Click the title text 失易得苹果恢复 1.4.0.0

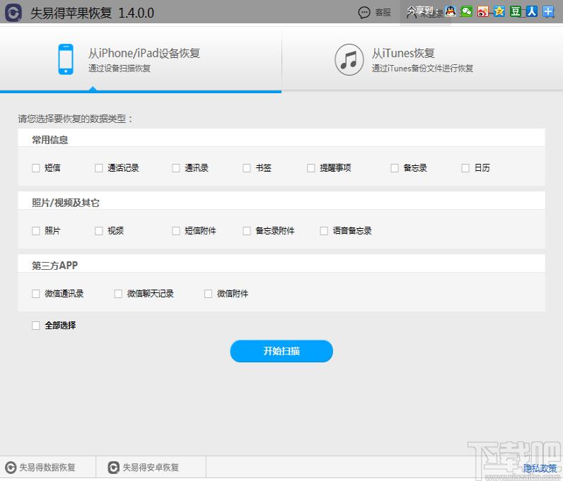coord(92,13)
